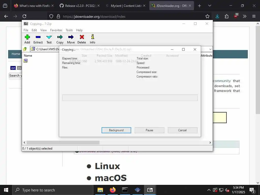Screen dimensions: 260x195
Task: Click the JDownloader site search field
Action: (15, 75)
